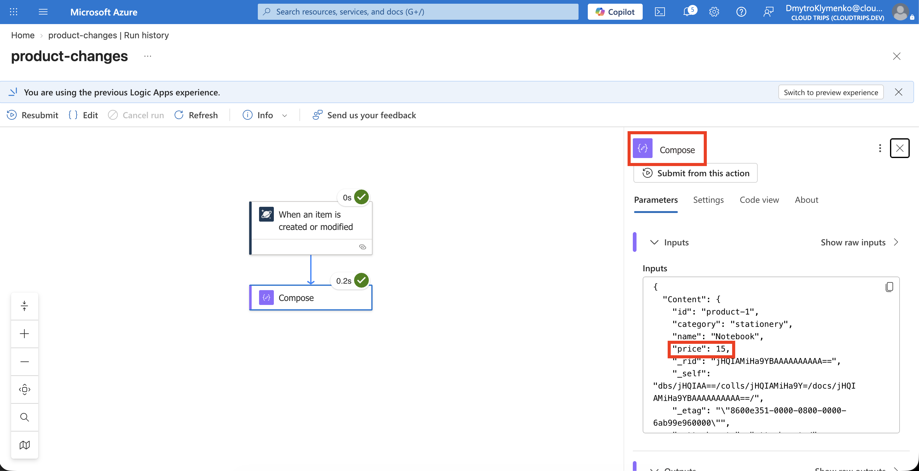Copy the inputs JSON to clipboard
This screenshot has width=919, height=471.
(889, 287)
